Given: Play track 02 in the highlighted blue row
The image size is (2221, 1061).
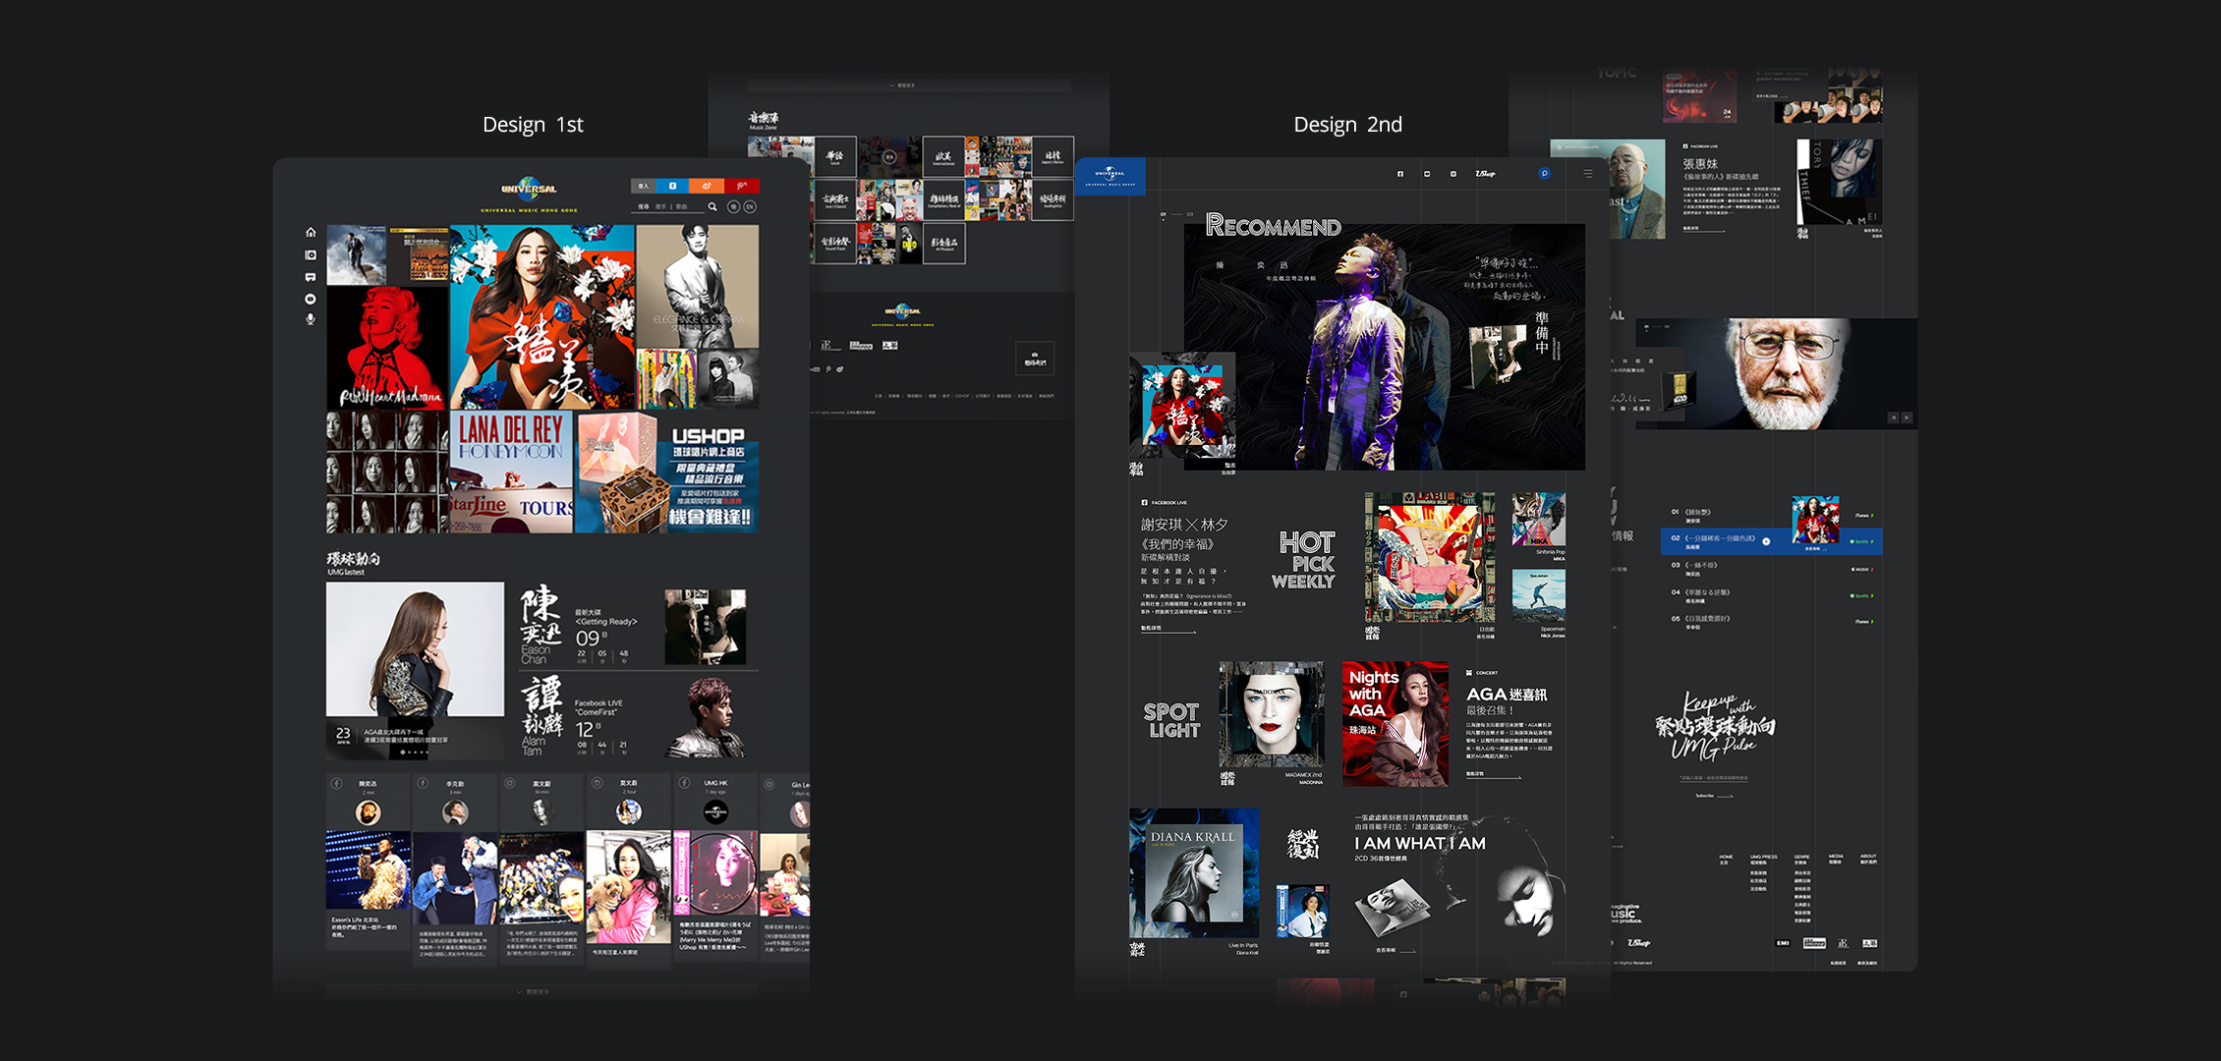Looking at the screenshot, I should (1766, 541).
